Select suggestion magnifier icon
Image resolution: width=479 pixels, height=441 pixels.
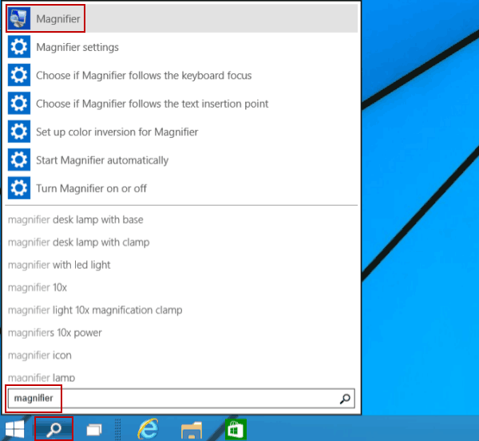(40, 355)
